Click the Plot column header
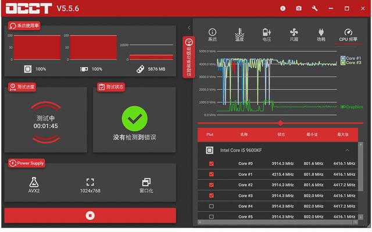The width and height of the screenshot is (372, 232). coord(210,135)
